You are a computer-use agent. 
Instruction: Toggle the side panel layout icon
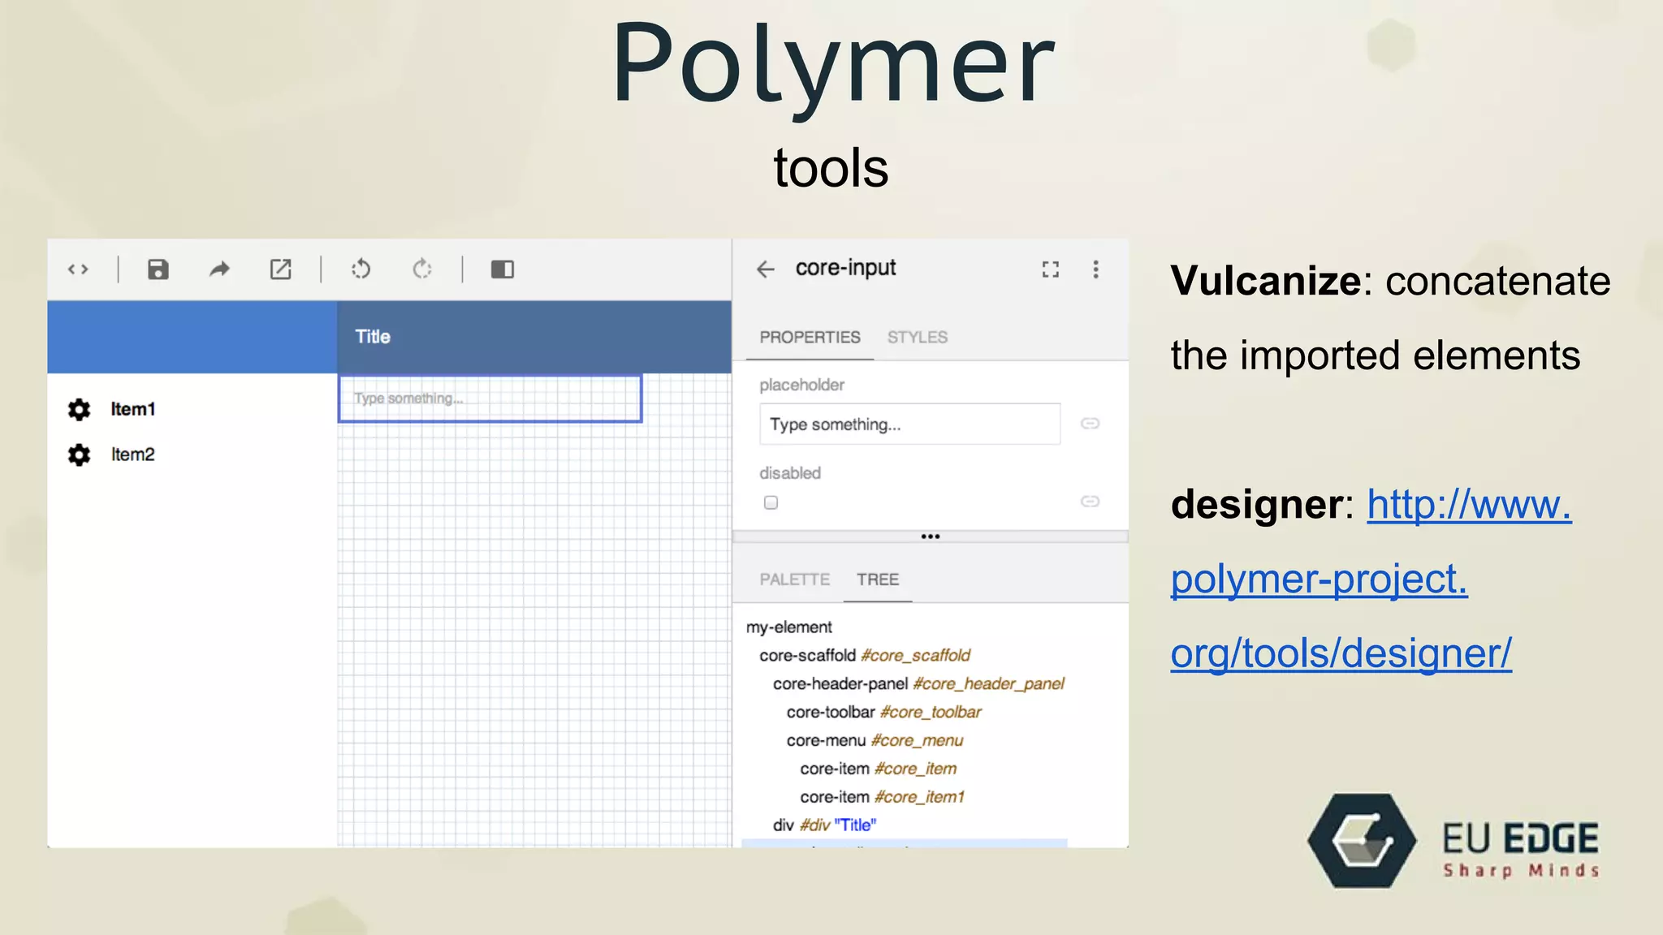(x=503, y=269)
